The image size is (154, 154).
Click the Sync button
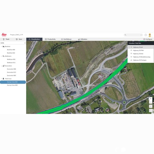point(19,39)
